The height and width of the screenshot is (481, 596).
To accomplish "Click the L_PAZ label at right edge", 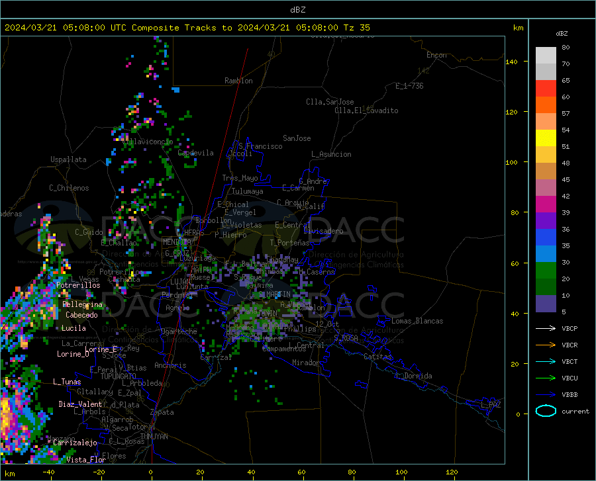I will (491, 405).
